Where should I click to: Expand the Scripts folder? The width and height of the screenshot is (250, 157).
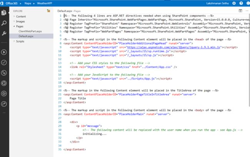point(14,41)
